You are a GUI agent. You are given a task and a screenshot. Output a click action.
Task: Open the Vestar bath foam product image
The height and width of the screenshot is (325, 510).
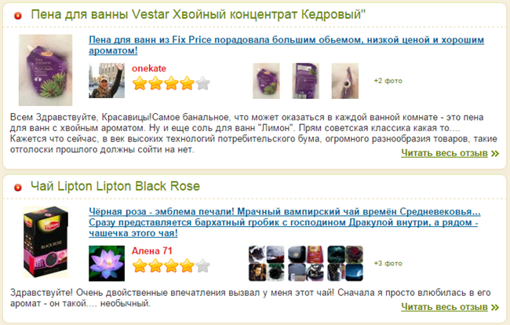pyautogui.click(x=46, y=70)
